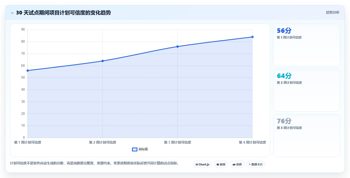
Task: Open the 64分 week 2 data card
Action: point(306,90)
